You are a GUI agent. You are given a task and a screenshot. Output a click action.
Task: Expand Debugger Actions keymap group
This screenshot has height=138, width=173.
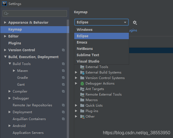pos(76,83)
